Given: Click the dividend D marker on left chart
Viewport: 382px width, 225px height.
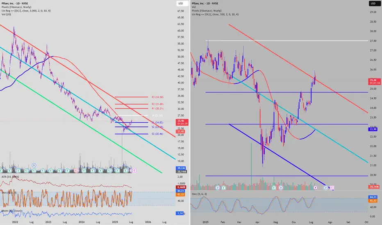Looking at the screenshot, I should 34,165.
